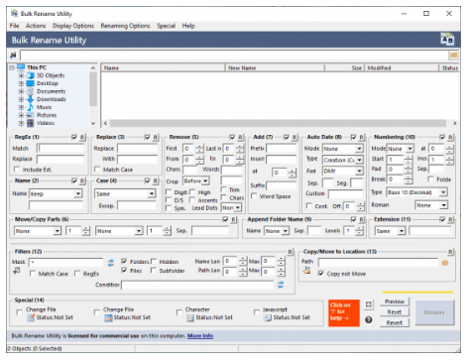Click the Preview button
This screenshot has width=467, height=361.
click(x=395, y=301)
